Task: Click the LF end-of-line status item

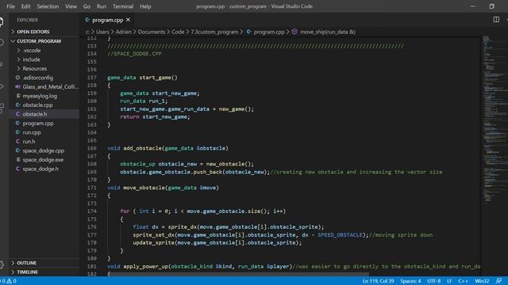Action: [x=449, y=281]
